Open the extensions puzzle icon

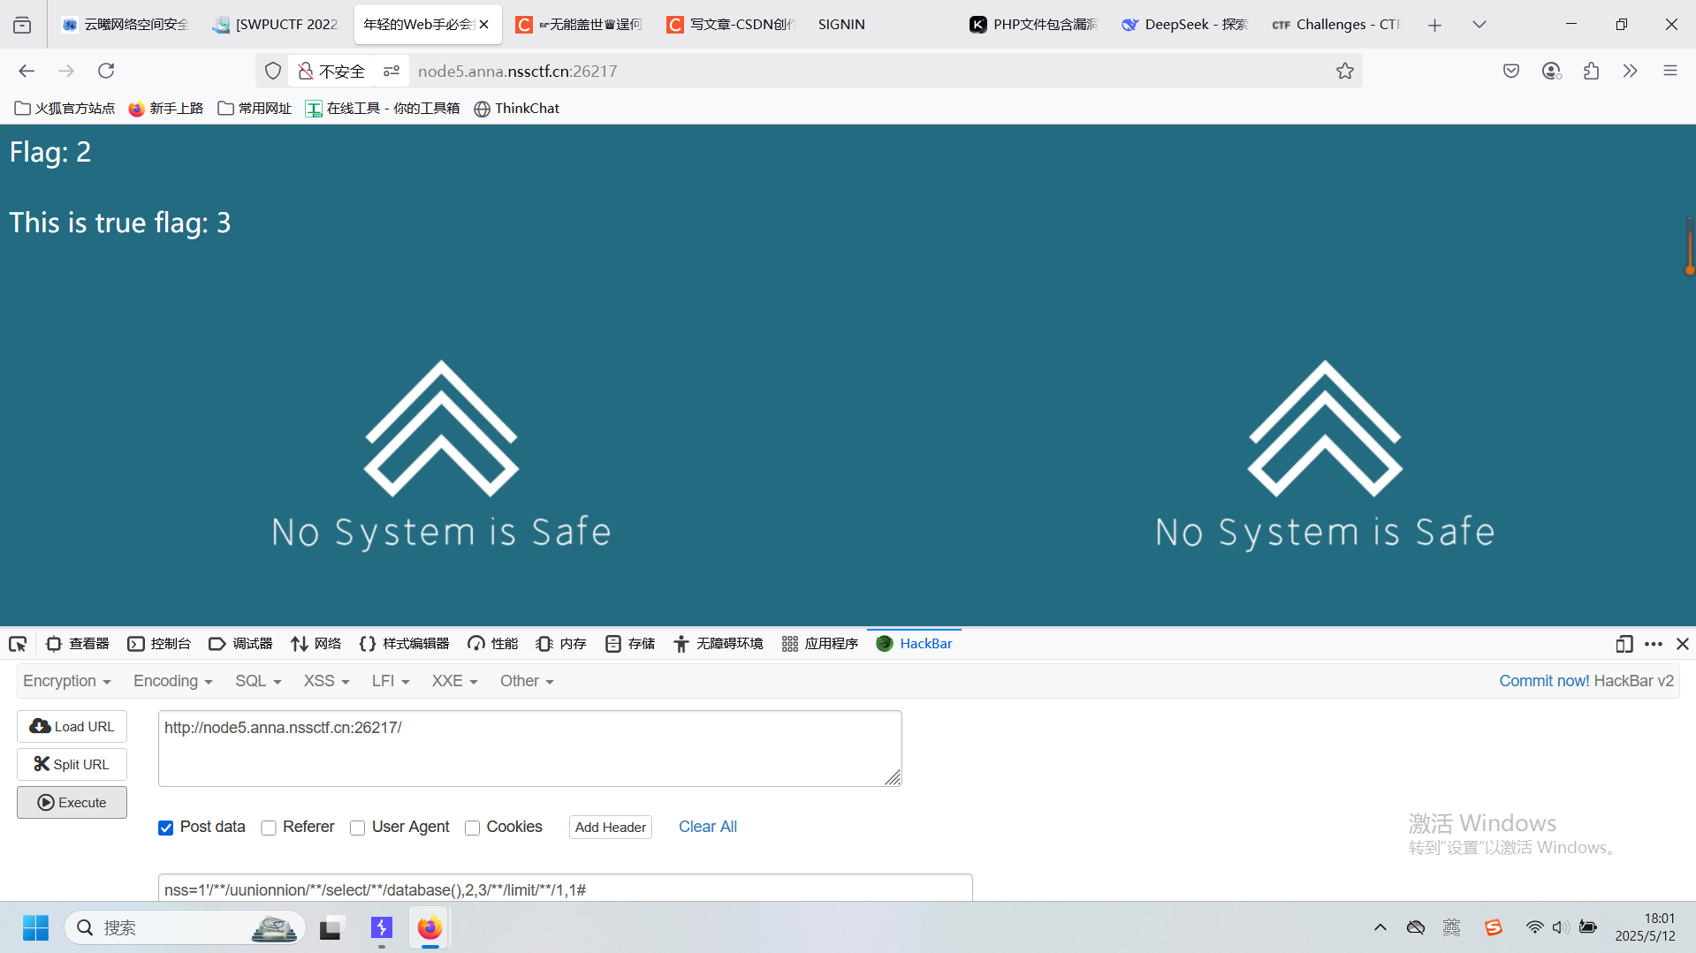(x=1591, y=71)
